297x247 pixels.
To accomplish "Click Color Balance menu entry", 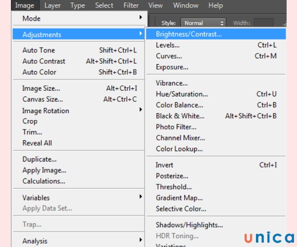I will [180, 105].
